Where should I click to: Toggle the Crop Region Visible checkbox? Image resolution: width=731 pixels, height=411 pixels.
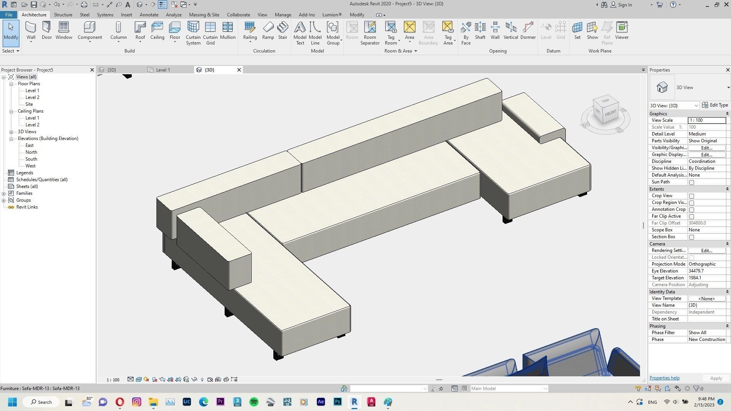pyautogui.click(x=691, y=203)
